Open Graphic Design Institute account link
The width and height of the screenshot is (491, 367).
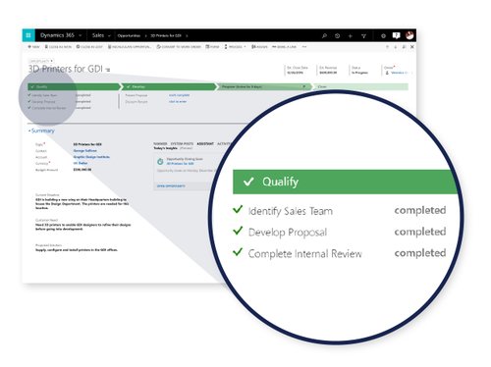pos(91,157)
